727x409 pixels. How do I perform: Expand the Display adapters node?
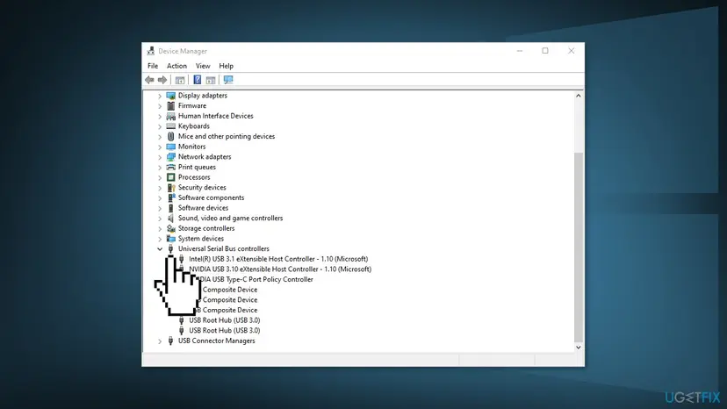[160, 96]
